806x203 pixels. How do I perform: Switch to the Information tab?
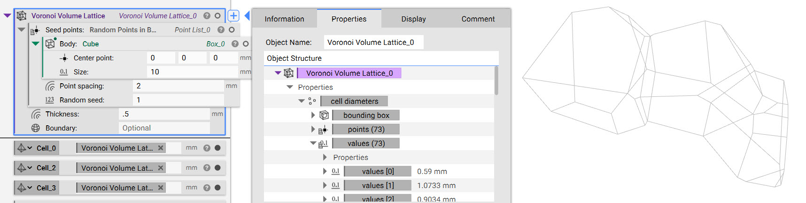[x=285, y=19]
